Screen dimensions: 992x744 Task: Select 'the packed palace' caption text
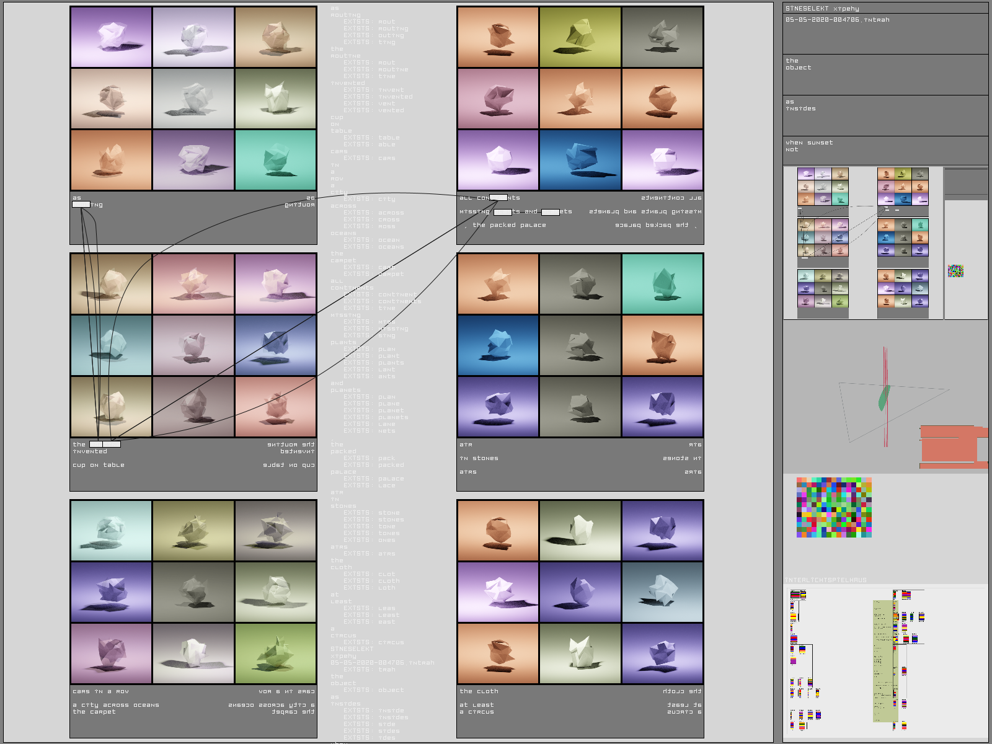click(509, 225)
